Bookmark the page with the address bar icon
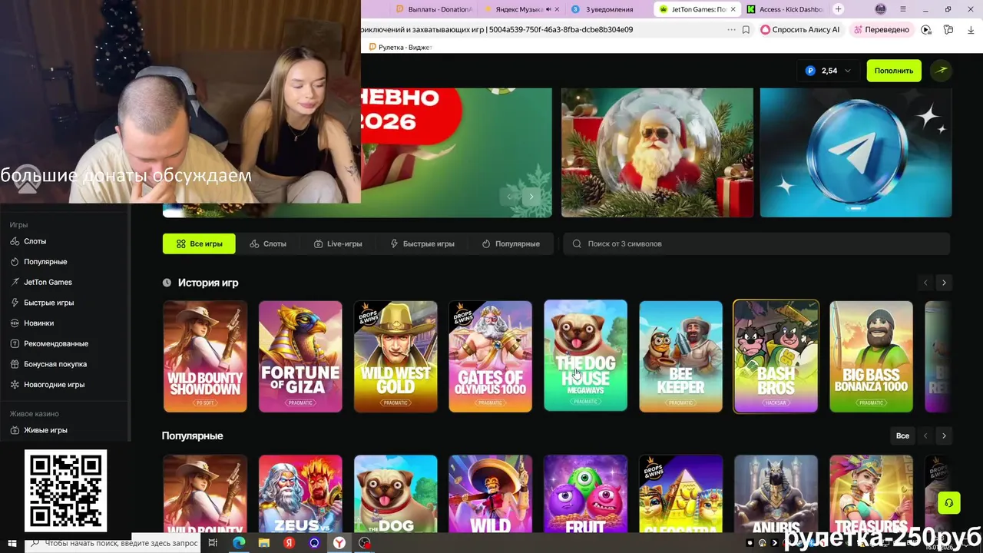Screen dimensions: 983x553 pyautogui.click(x=746, y=30)
